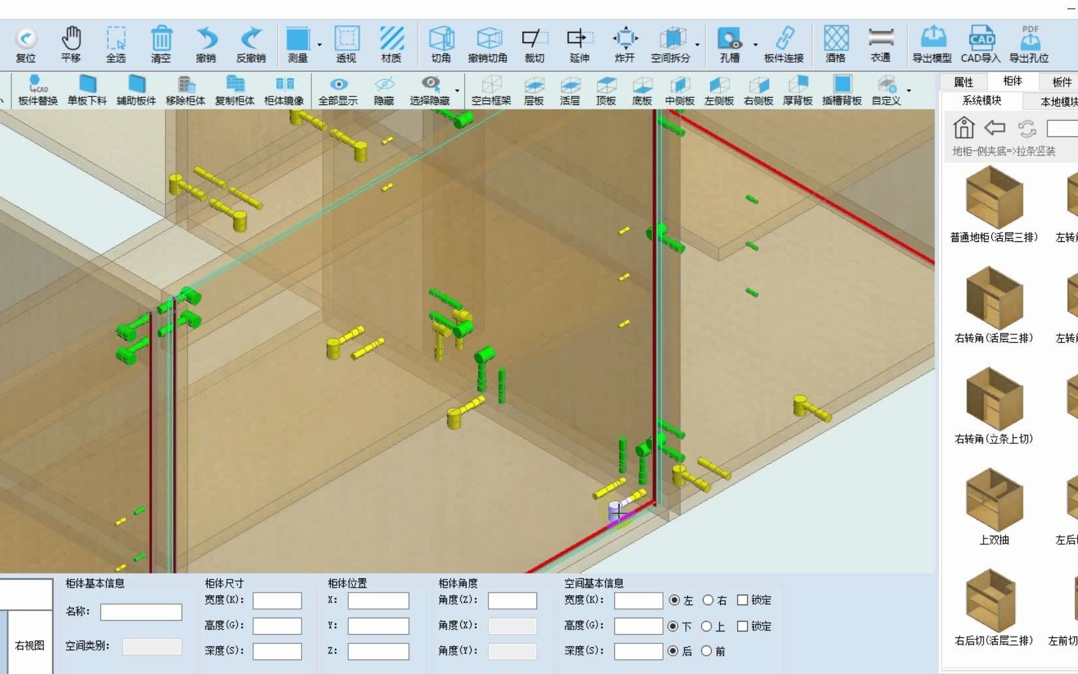Select the 上 height anchor radio
The height and width of the screenshot is (674, 1078).
tap(706, 626)
